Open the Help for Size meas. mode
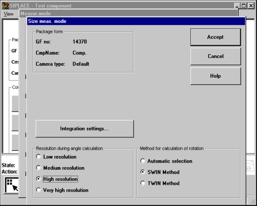This screenshot has width=257, height=206. [216, 76]
